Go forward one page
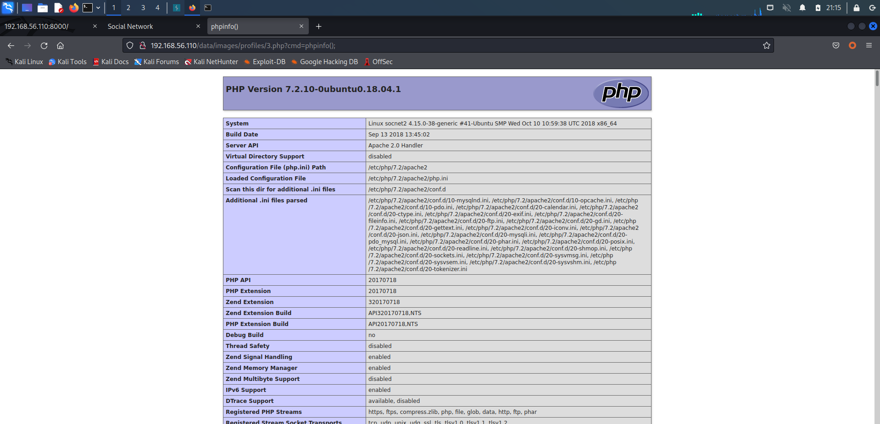The image size is (880, 424). (28, 46)
